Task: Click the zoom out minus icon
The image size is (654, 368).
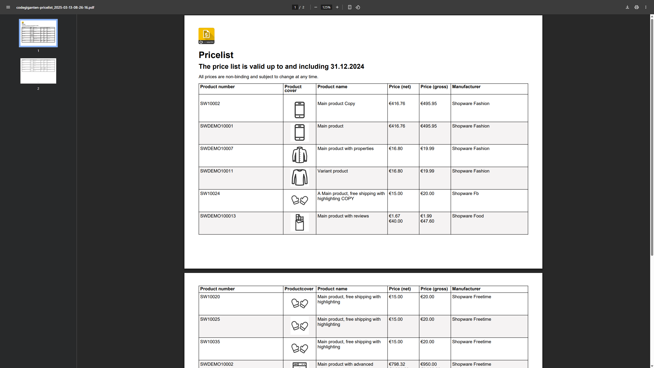Action: click(x=316, y=7)
